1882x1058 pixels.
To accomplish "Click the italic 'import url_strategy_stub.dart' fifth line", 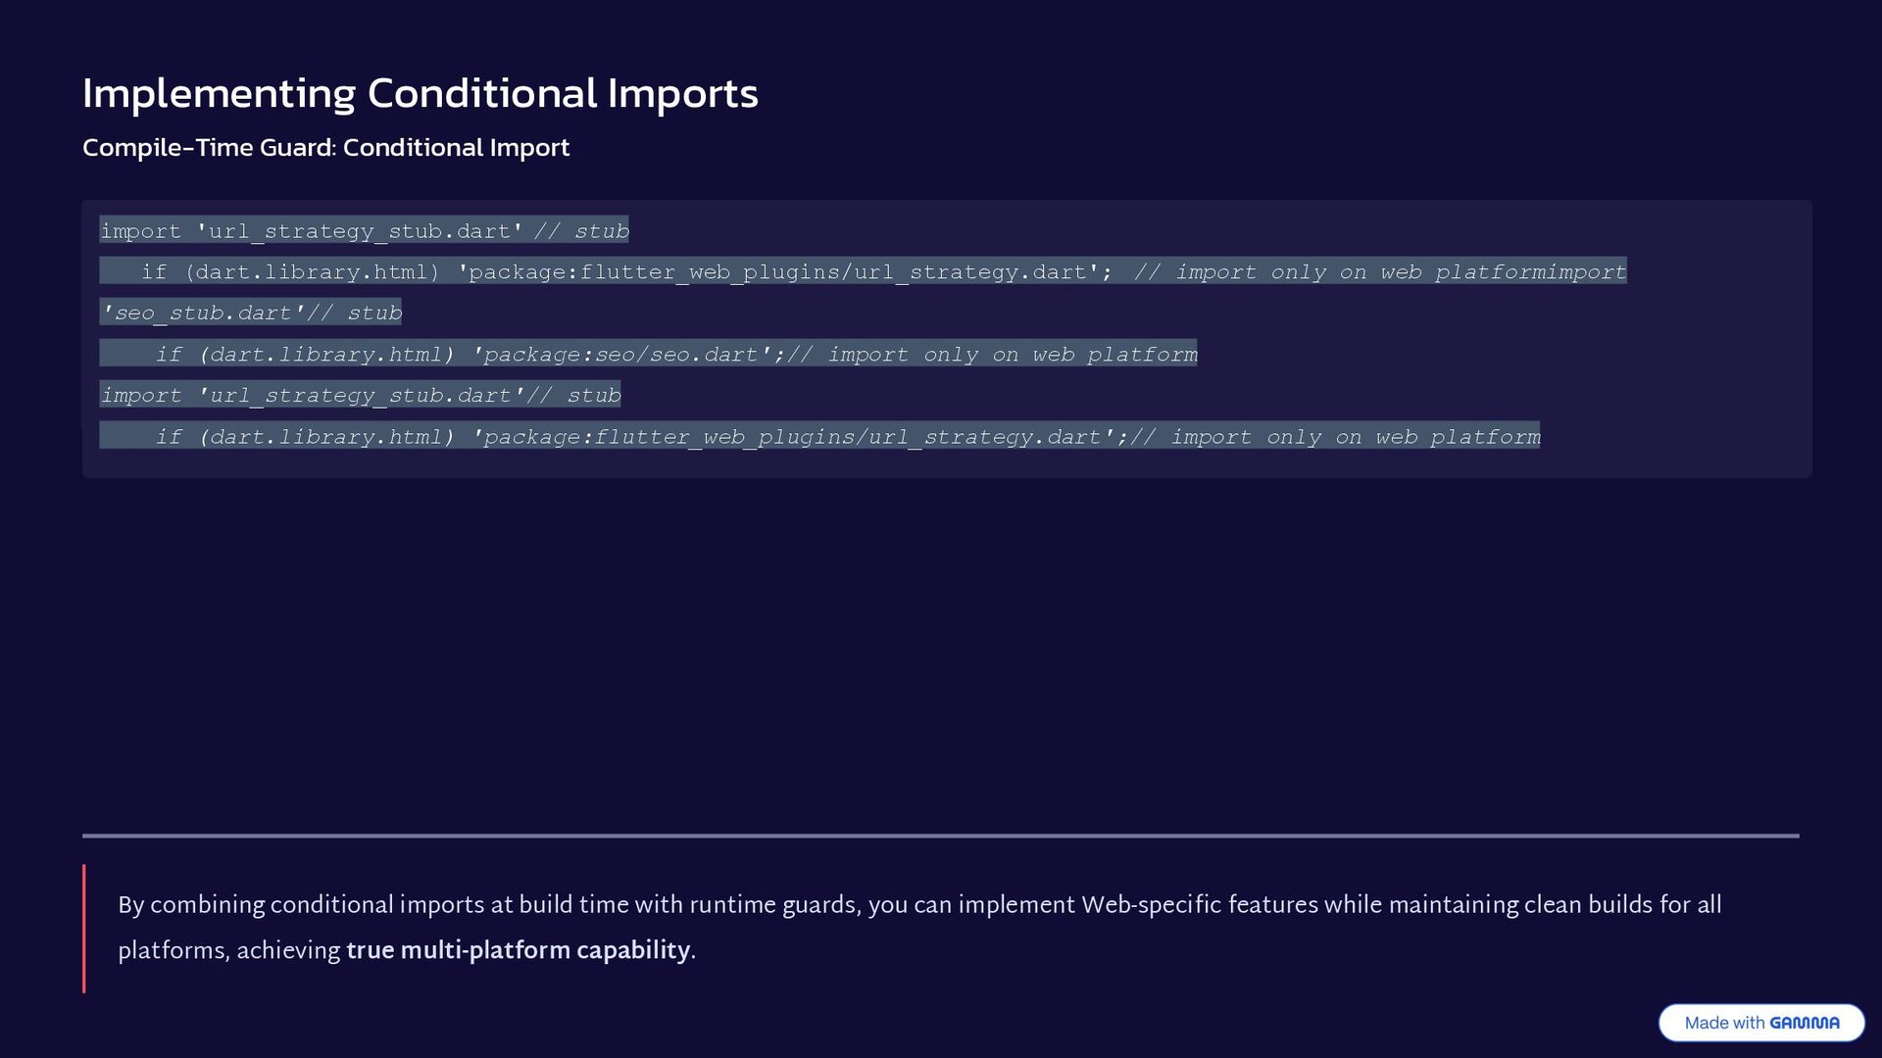I will click(360, 396).
